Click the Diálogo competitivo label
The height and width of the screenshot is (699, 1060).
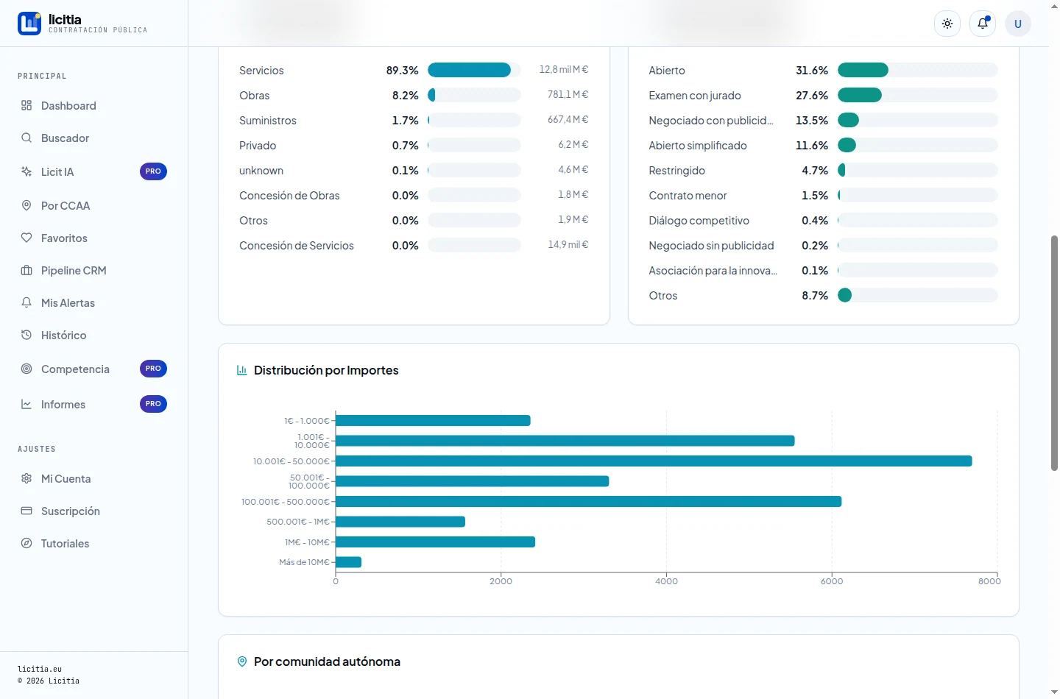point(699,221)
